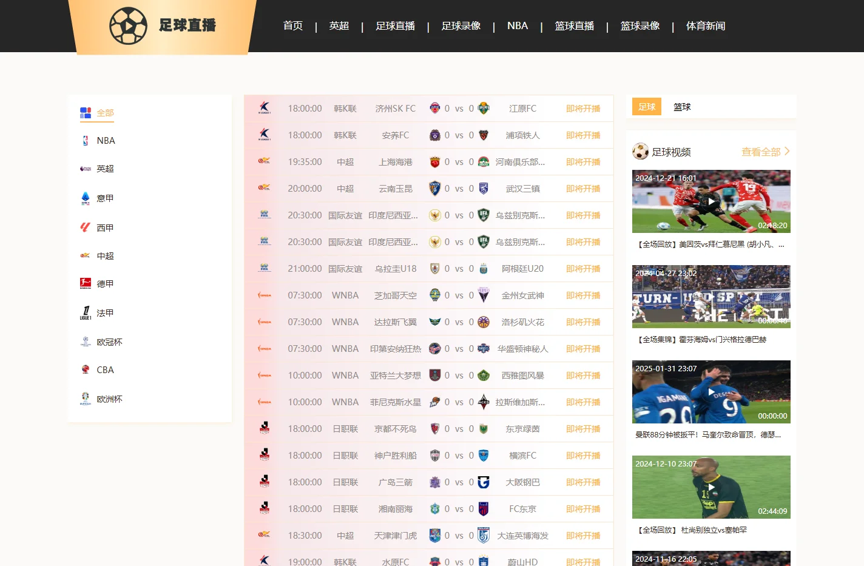The image size is (864, 566).
Task: Click 达拉斯飞翼 team name
Action: click(x=396, y=322)
